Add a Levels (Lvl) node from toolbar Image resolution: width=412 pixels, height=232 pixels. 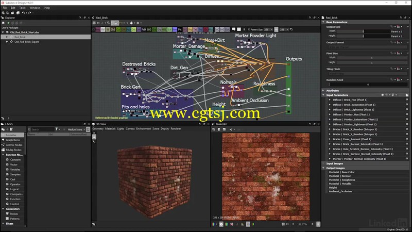coord(169,29)
